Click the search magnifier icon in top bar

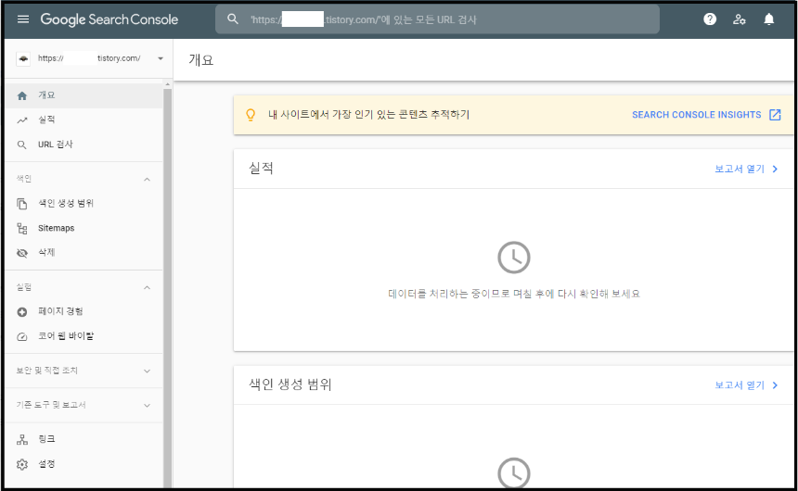(x=233, y=19)
